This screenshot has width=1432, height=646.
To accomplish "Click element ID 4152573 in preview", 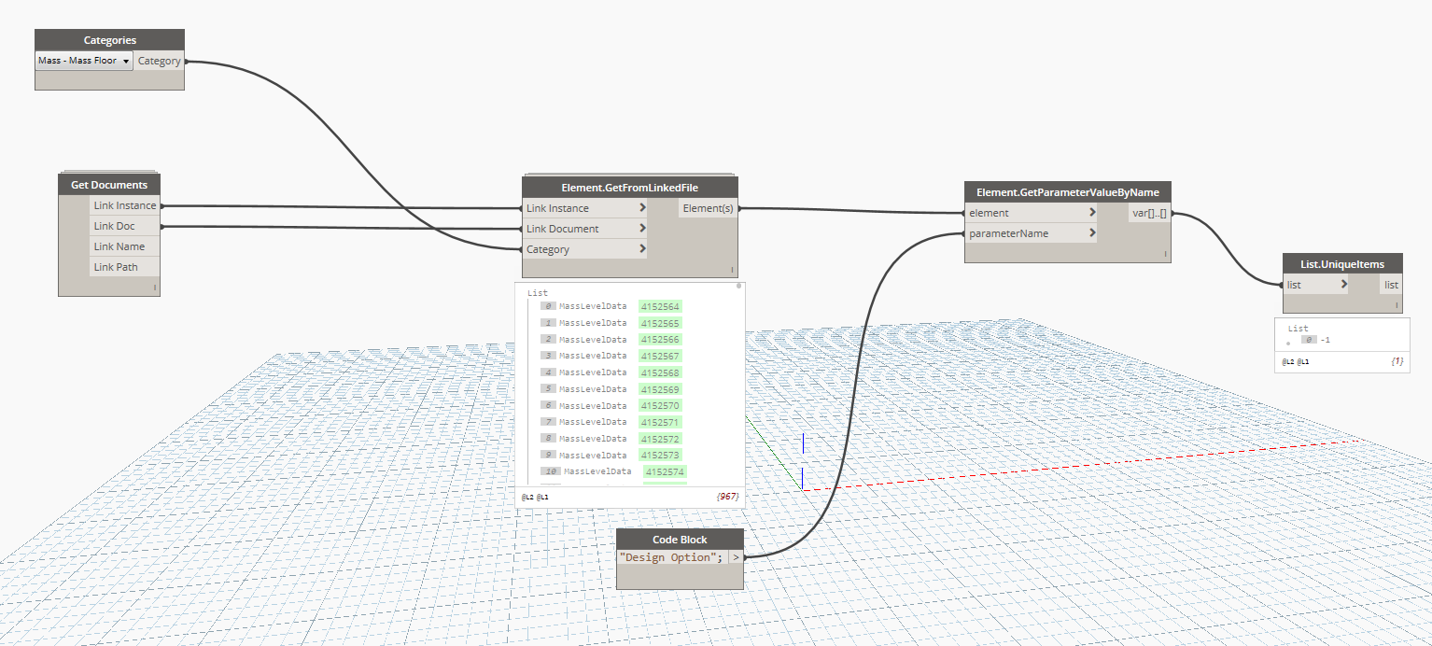I will [x=660, y=456].
